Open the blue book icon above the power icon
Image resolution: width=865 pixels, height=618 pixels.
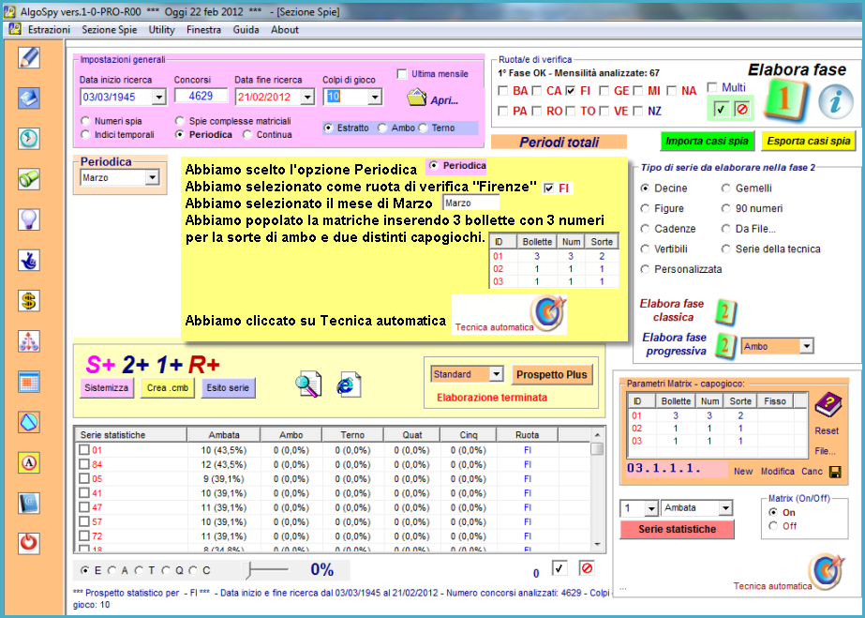(29, 504)
